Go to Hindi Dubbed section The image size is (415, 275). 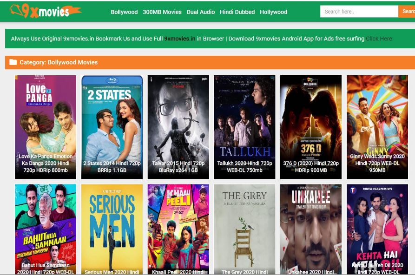pyautogui.click(x=237, y=12)
